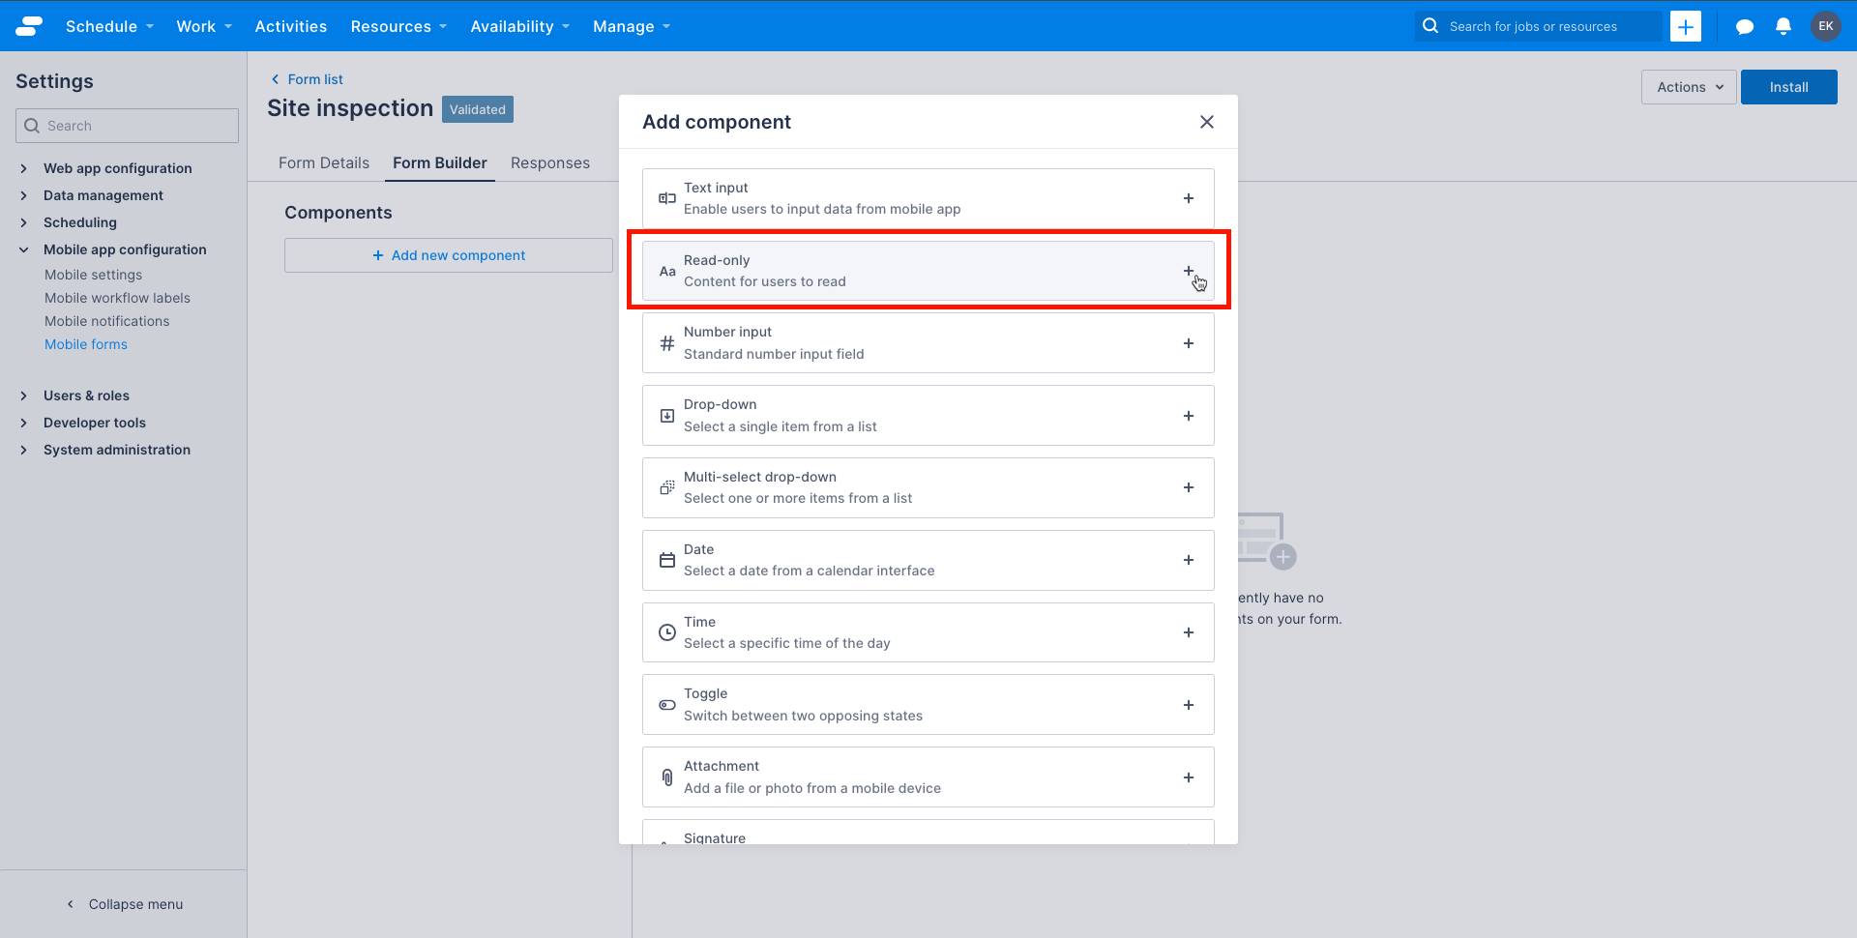Type in the Settings search field
The width and height of the screenshot is (1857, 938).
(126, 125)
